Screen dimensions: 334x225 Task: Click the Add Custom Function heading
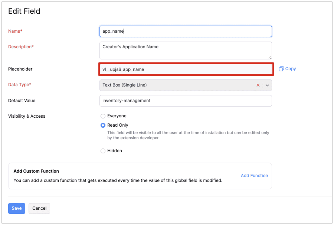[36, 171]
